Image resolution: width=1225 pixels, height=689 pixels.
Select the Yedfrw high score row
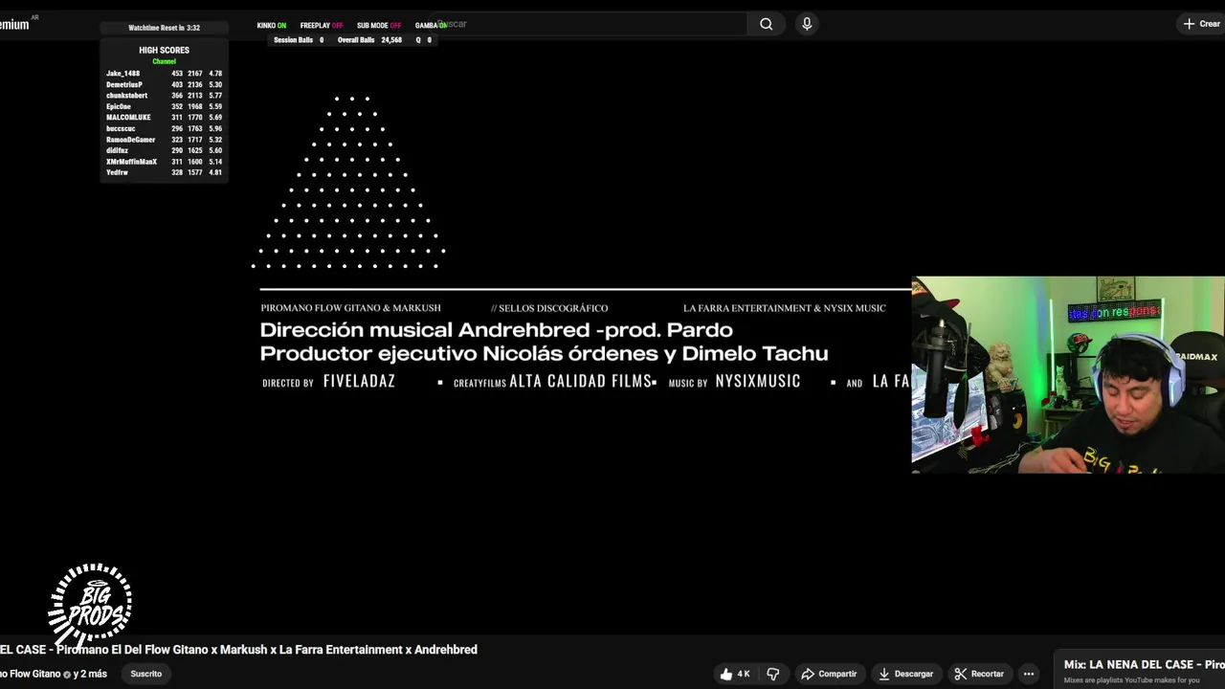[x=164, y=173]
